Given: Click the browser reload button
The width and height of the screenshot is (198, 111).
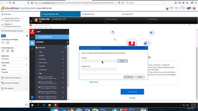Looking at the screenshot, I should click(10, 3).
